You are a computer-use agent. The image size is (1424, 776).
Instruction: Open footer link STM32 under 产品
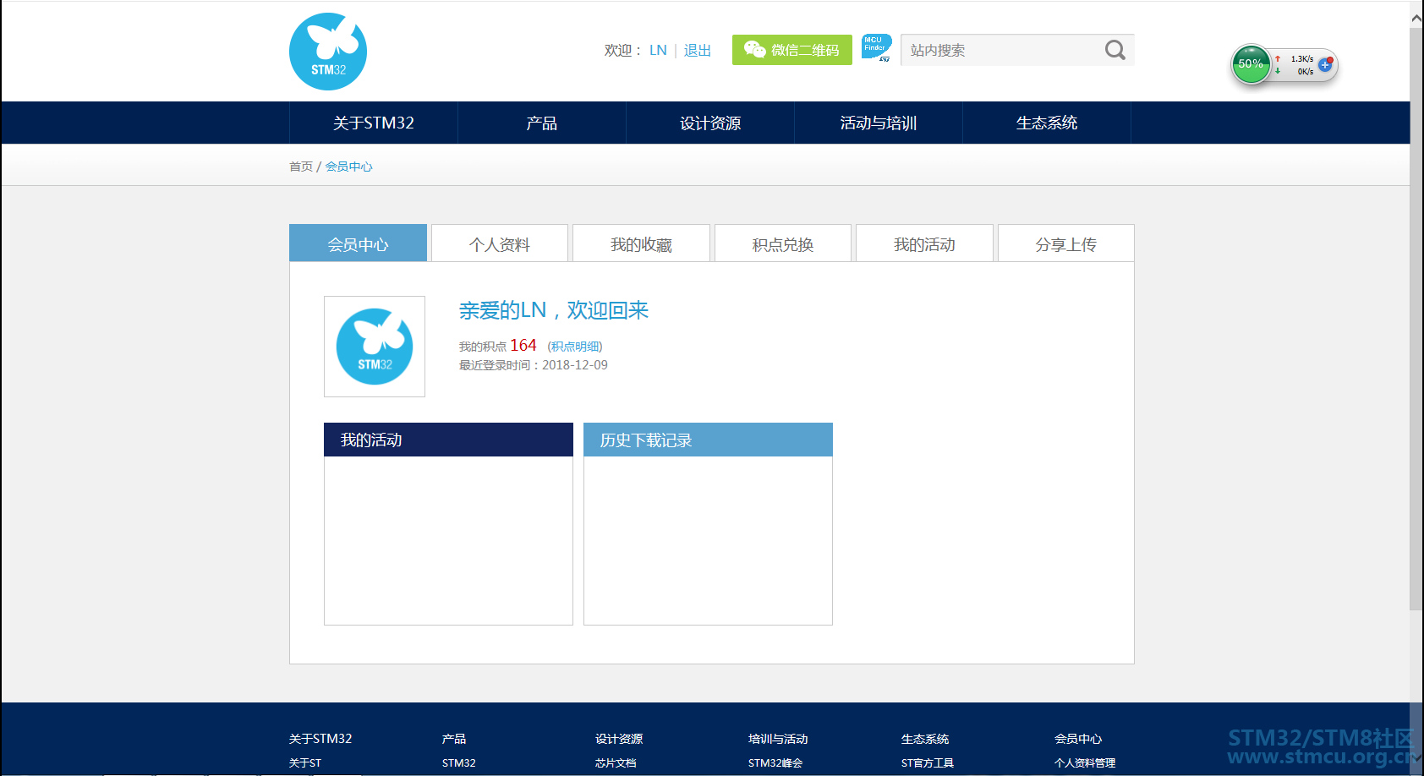[x=459, y=762]
